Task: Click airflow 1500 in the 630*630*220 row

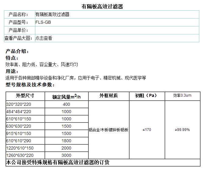Action: [66, 126]
